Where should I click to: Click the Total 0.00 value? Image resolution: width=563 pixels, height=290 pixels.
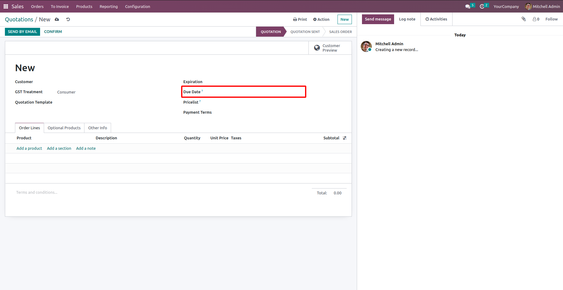337,193
